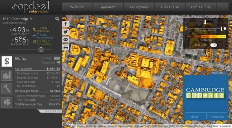
Task: Click the zoom-out minus icon
Action: point(186,22)
